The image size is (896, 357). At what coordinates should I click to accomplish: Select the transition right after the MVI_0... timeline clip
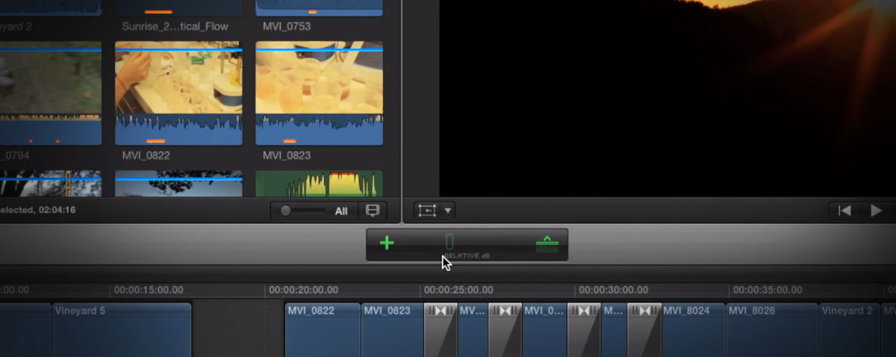pyautogui.click(x=583, y=329)
